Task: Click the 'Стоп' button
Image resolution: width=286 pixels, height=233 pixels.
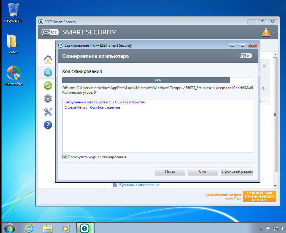Action: tap(203, 171)
